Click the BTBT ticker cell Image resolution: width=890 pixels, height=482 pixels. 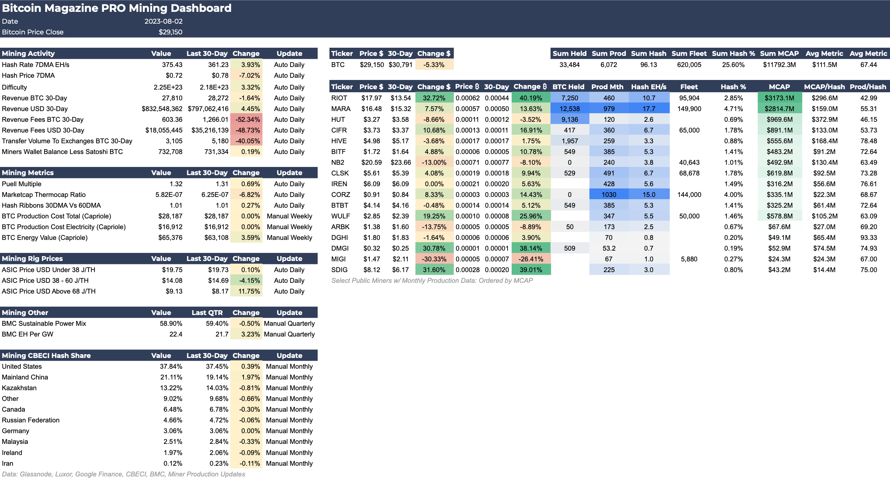tap(339, 205)
